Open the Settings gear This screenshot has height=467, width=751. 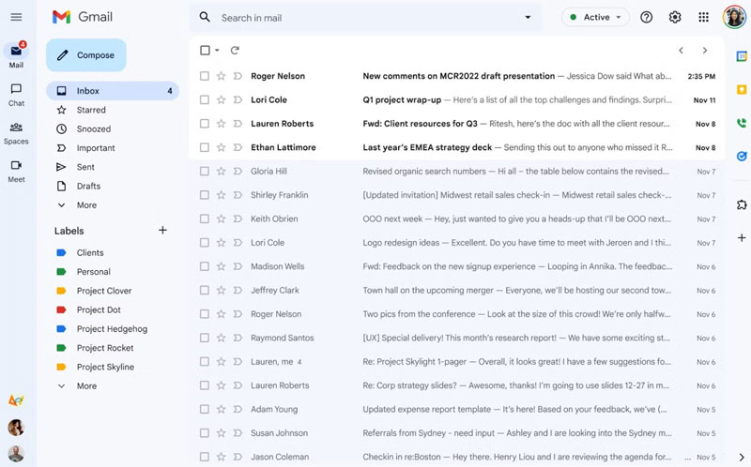coord(675,17)
